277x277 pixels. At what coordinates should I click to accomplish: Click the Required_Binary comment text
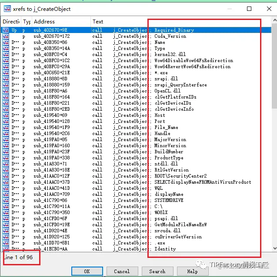174,30
